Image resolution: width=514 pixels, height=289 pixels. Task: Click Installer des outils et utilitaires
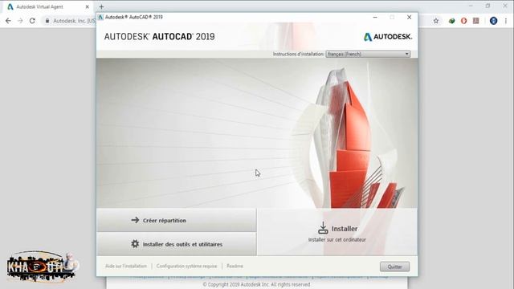[177, 244]
